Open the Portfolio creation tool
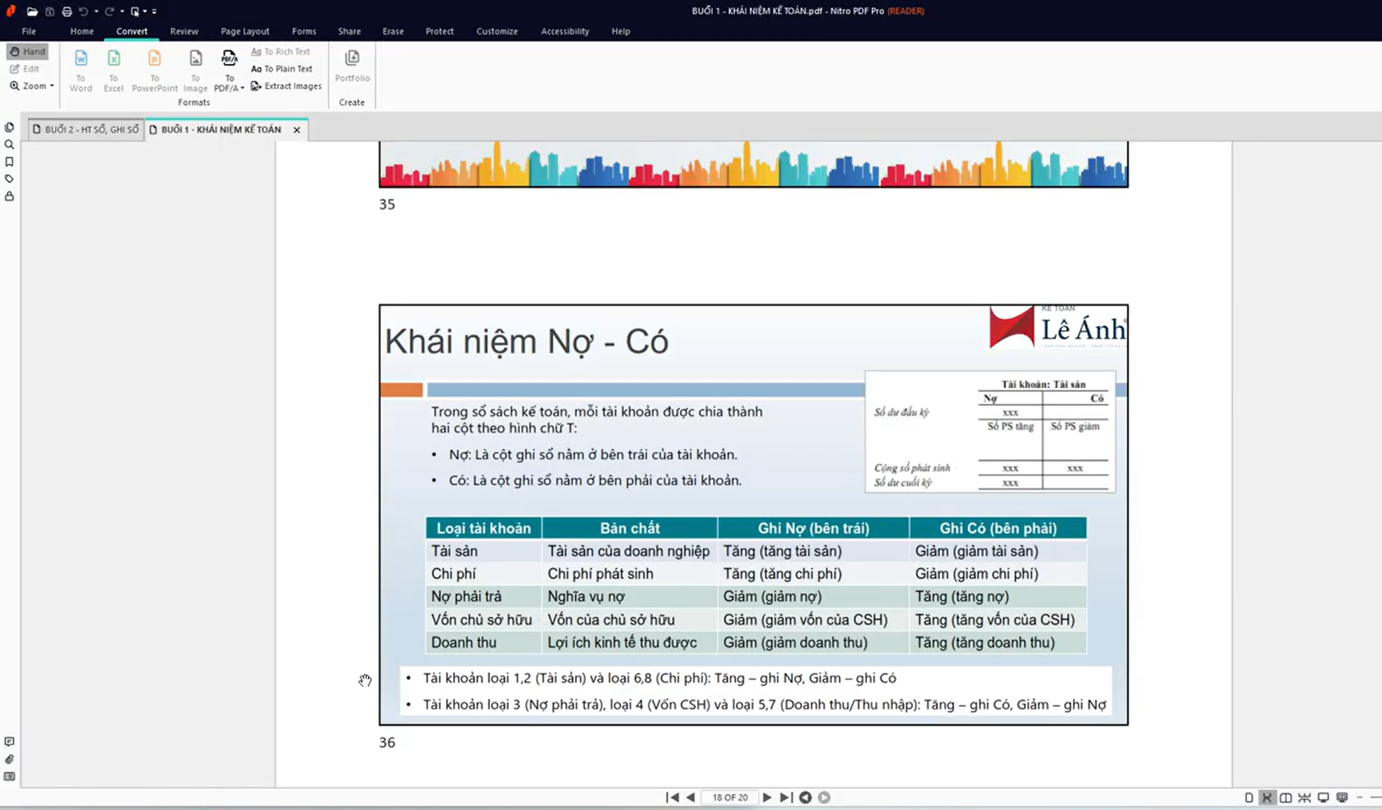1382x810 pixels. (352, 66)
